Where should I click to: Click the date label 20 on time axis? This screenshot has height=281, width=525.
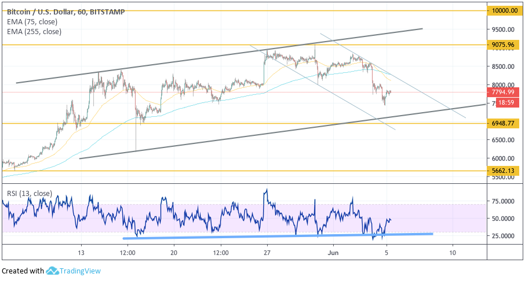[x=174, y=253]
